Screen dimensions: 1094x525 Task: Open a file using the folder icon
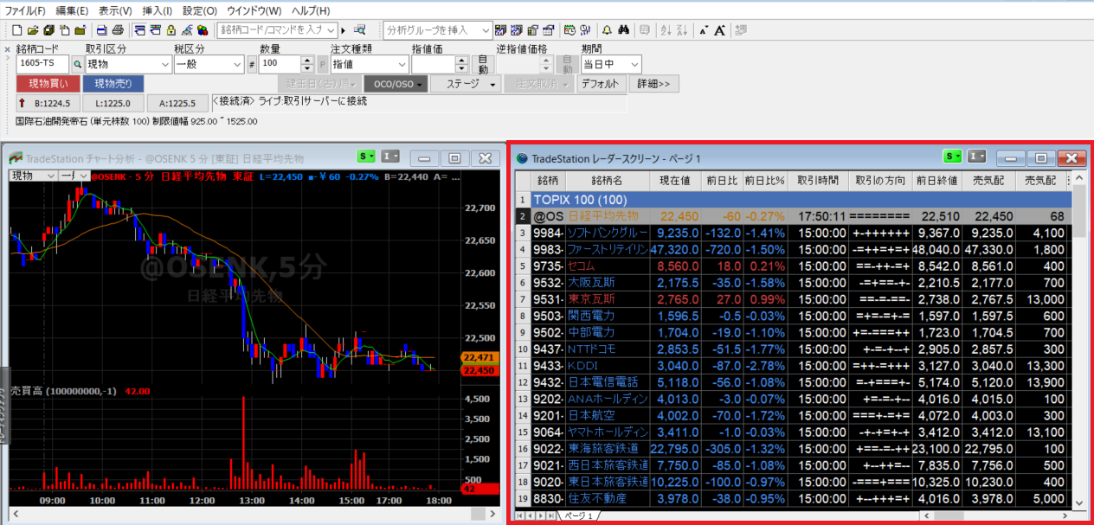click(x=33, y=30)
